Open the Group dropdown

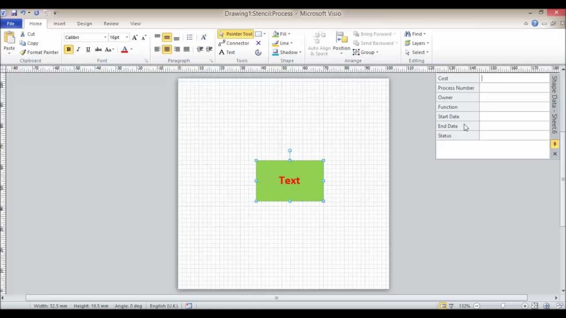coord(365,52)
